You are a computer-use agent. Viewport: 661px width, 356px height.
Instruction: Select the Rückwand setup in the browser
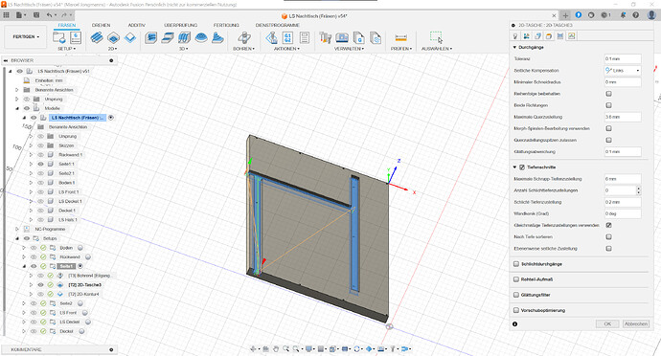70,257
